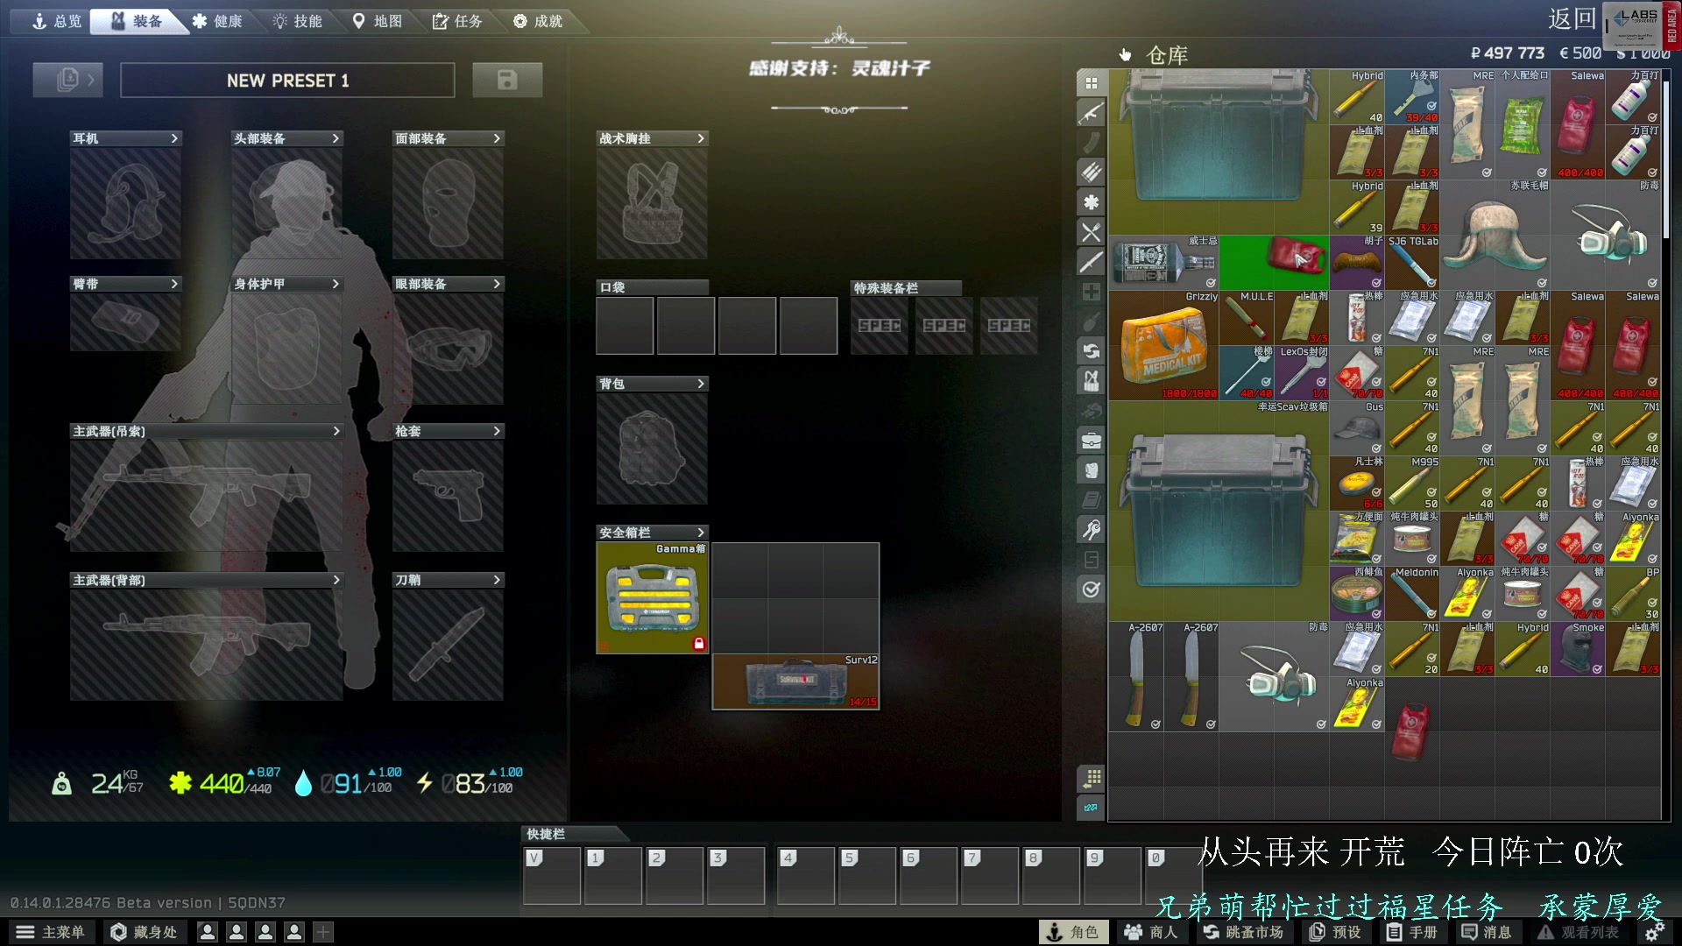Filter stash by containers briefcase icon
Screen dimensions: 1682x946
pyautogui.click(x=1091, y=441)
